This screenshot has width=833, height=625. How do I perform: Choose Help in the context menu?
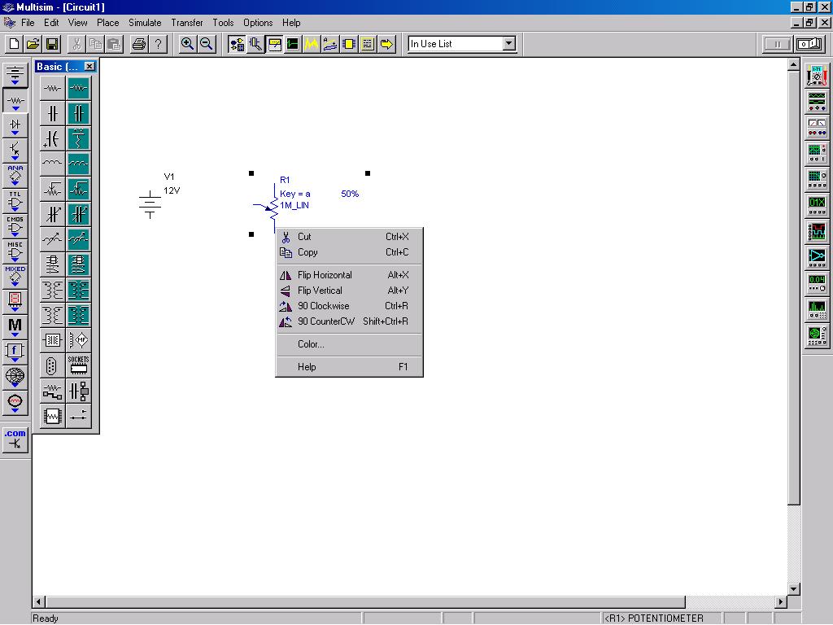click(x=349, y=367)
